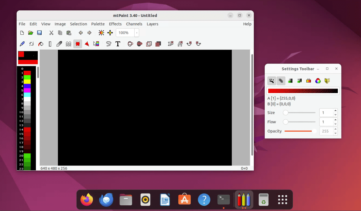Image resolution: width=361 pixels, height=211 pixels.
Task: Open the Image menu
Action: pyautogui.click(x=60, y=24)
